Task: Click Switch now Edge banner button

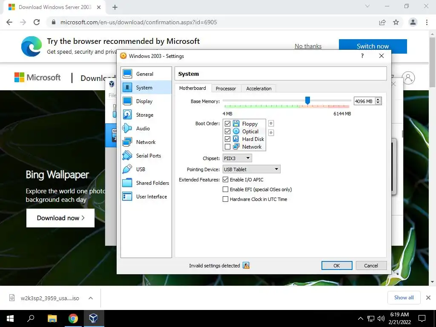Action: 373,46
